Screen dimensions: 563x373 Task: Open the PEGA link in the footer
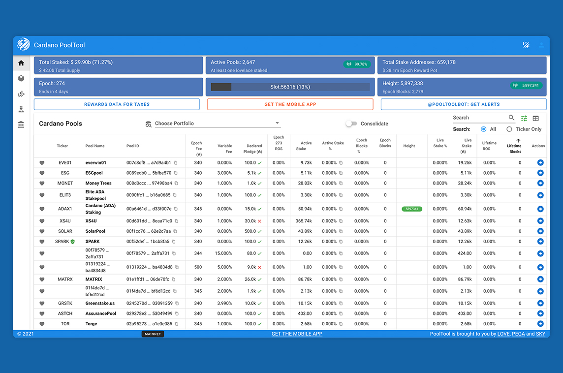coord(518,334)
